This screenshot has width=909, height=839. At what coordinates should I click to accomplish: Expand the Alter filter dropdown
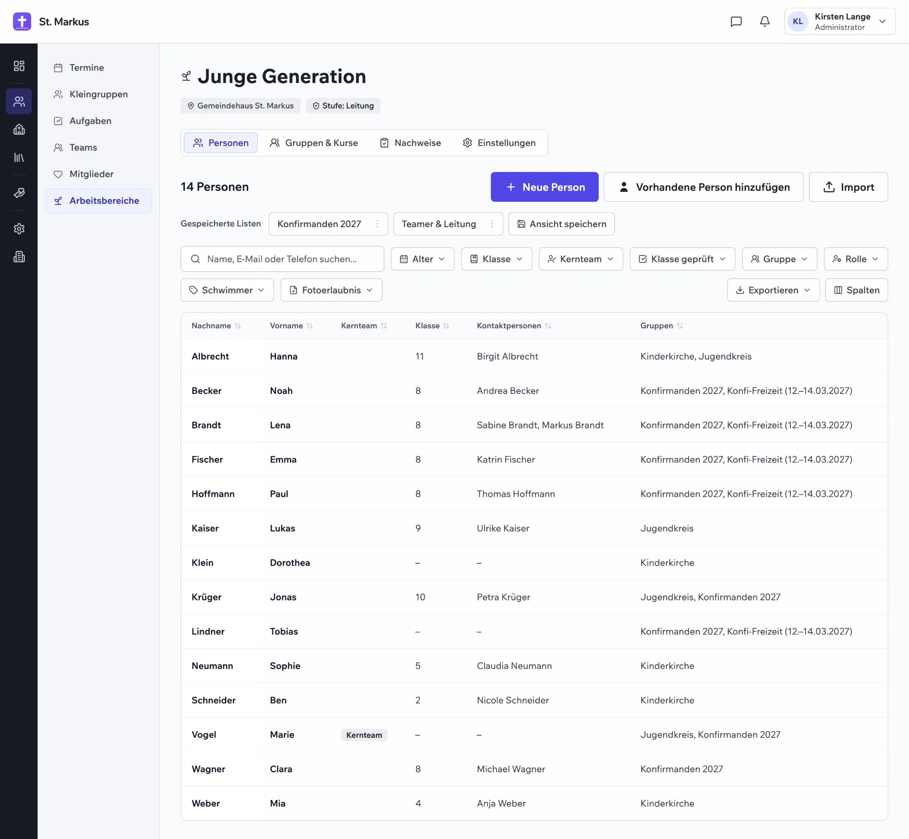pos(422,259)
